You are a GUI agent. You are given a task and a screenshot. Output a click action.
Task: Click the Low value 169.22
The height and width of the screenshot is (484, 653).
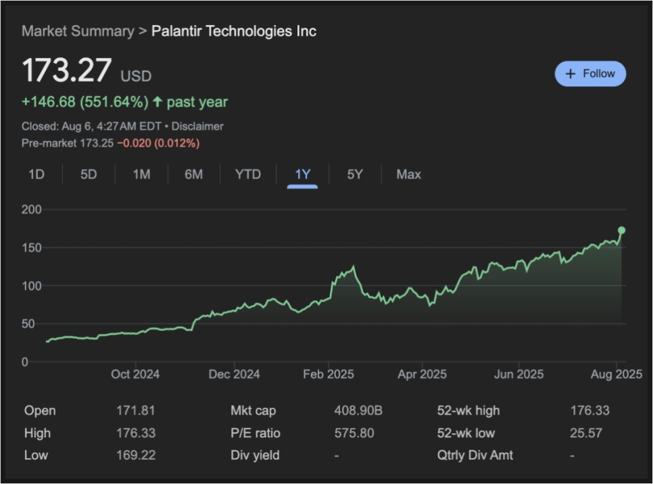click(x=136, y=455)
